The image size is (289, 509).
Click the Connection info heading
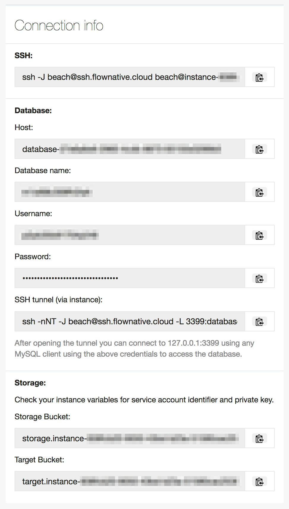(59, 26)
